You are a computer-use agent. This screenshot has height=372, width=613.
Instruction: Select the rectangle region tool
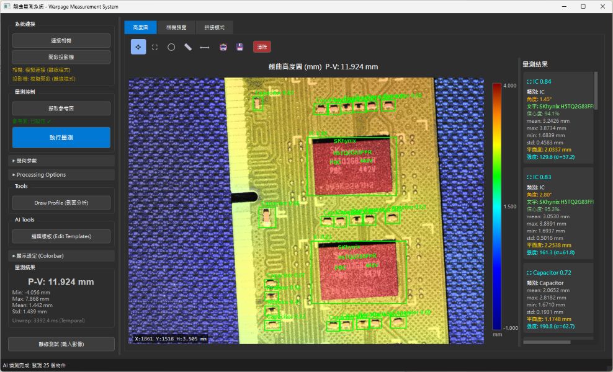coord(155,47)
